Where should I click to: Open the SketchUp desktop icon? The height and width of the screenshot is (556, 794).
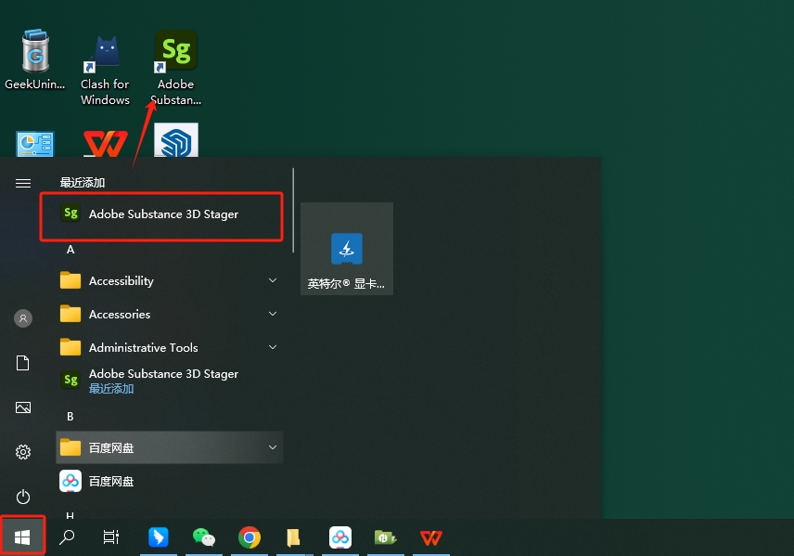tap(175, 140)
